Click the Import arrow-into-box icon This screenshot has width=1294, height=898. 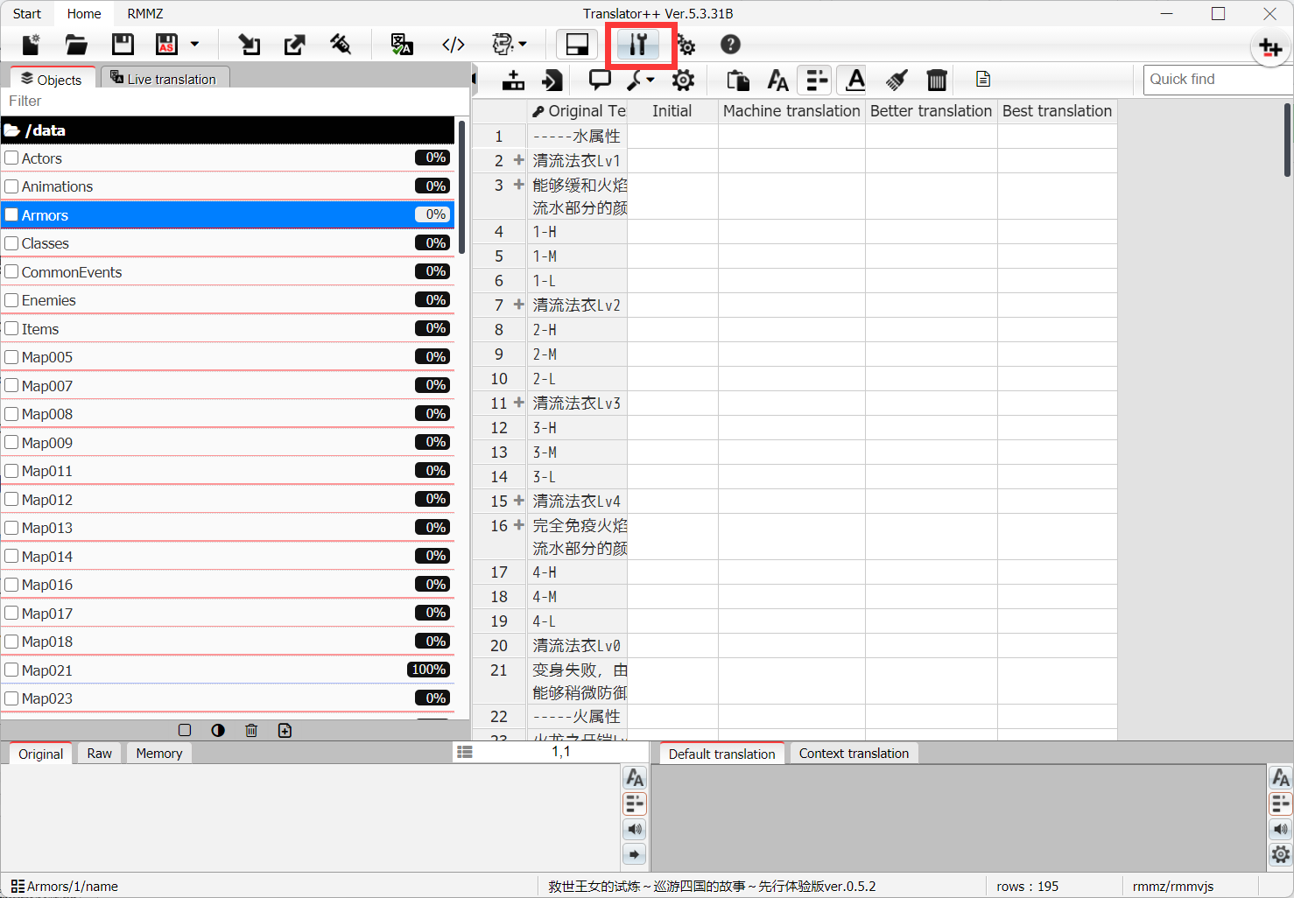(250, 45)
